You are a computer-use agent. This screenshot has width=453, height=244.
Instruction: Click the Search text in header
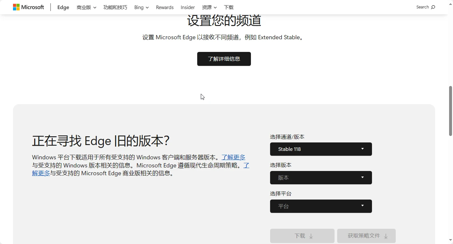tap(422, 7)
